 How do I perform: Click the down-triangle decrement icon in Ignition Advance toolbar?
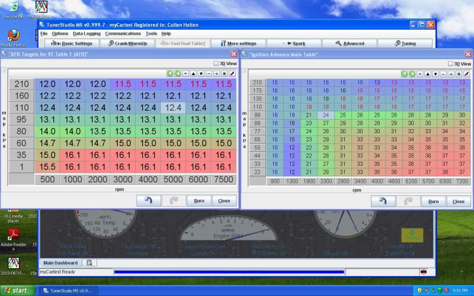pyautogui.click(x=435, y=74)
